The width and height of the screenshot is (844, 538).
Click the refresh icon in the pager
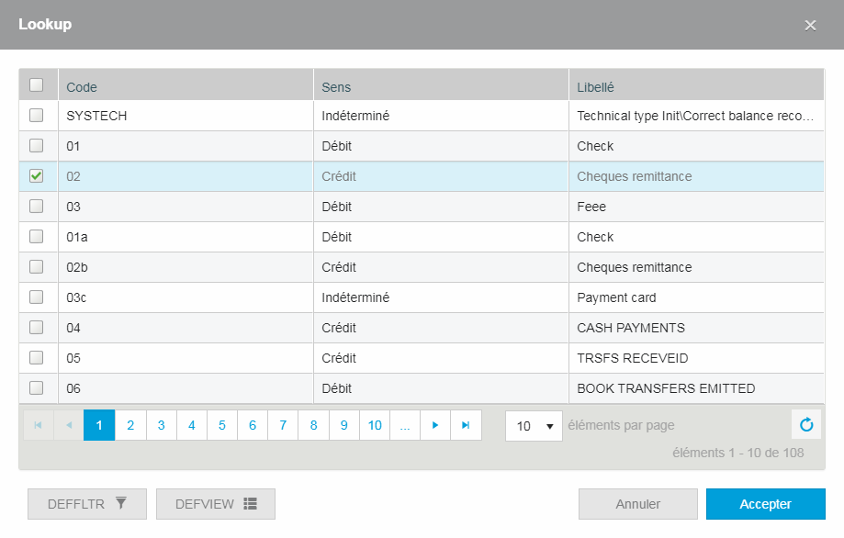806,425
